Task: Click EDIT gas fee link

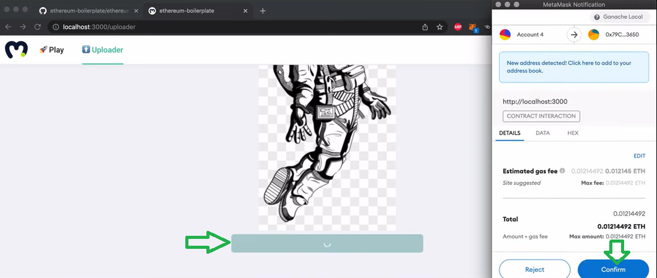Action: pos(640,156)
